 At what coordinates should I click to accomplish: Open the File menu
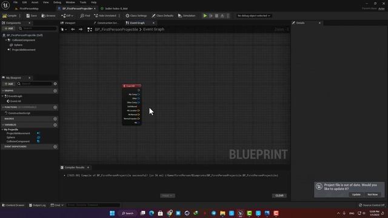point(15,2)
